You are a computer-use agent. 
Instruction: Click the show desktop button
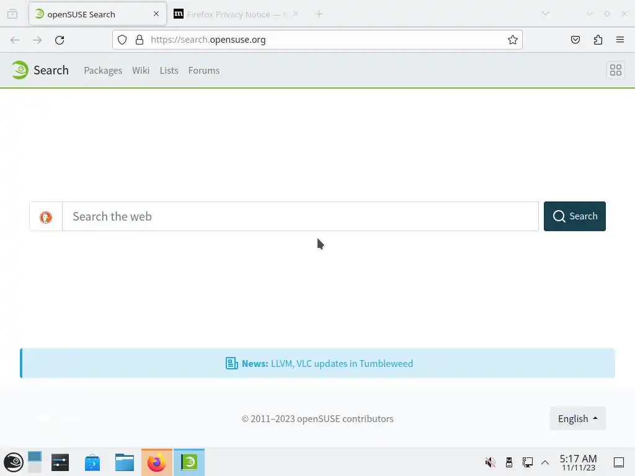(x=619, y=462)
